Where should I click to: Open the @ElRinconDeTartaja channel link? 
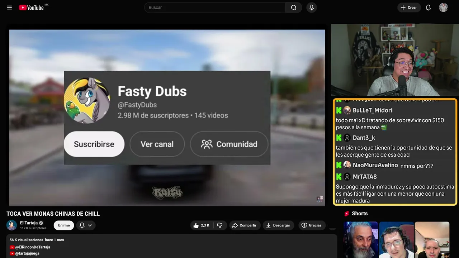[33, 247]
